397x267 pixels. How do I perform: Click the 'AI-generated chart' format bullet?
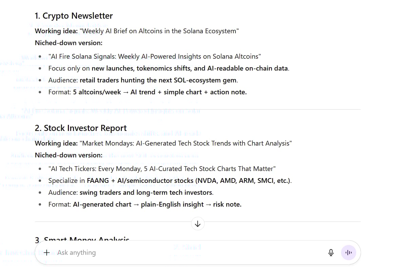145,205
